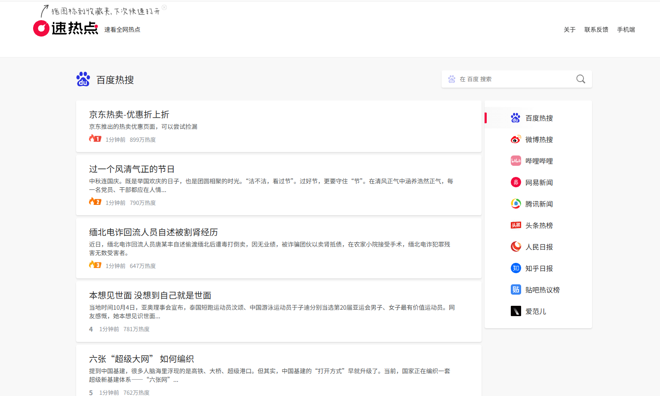Screen dimensions: 660x396
Task: Open headline 京东热卖-优惠折上折
Action: (x=129, y=114)
